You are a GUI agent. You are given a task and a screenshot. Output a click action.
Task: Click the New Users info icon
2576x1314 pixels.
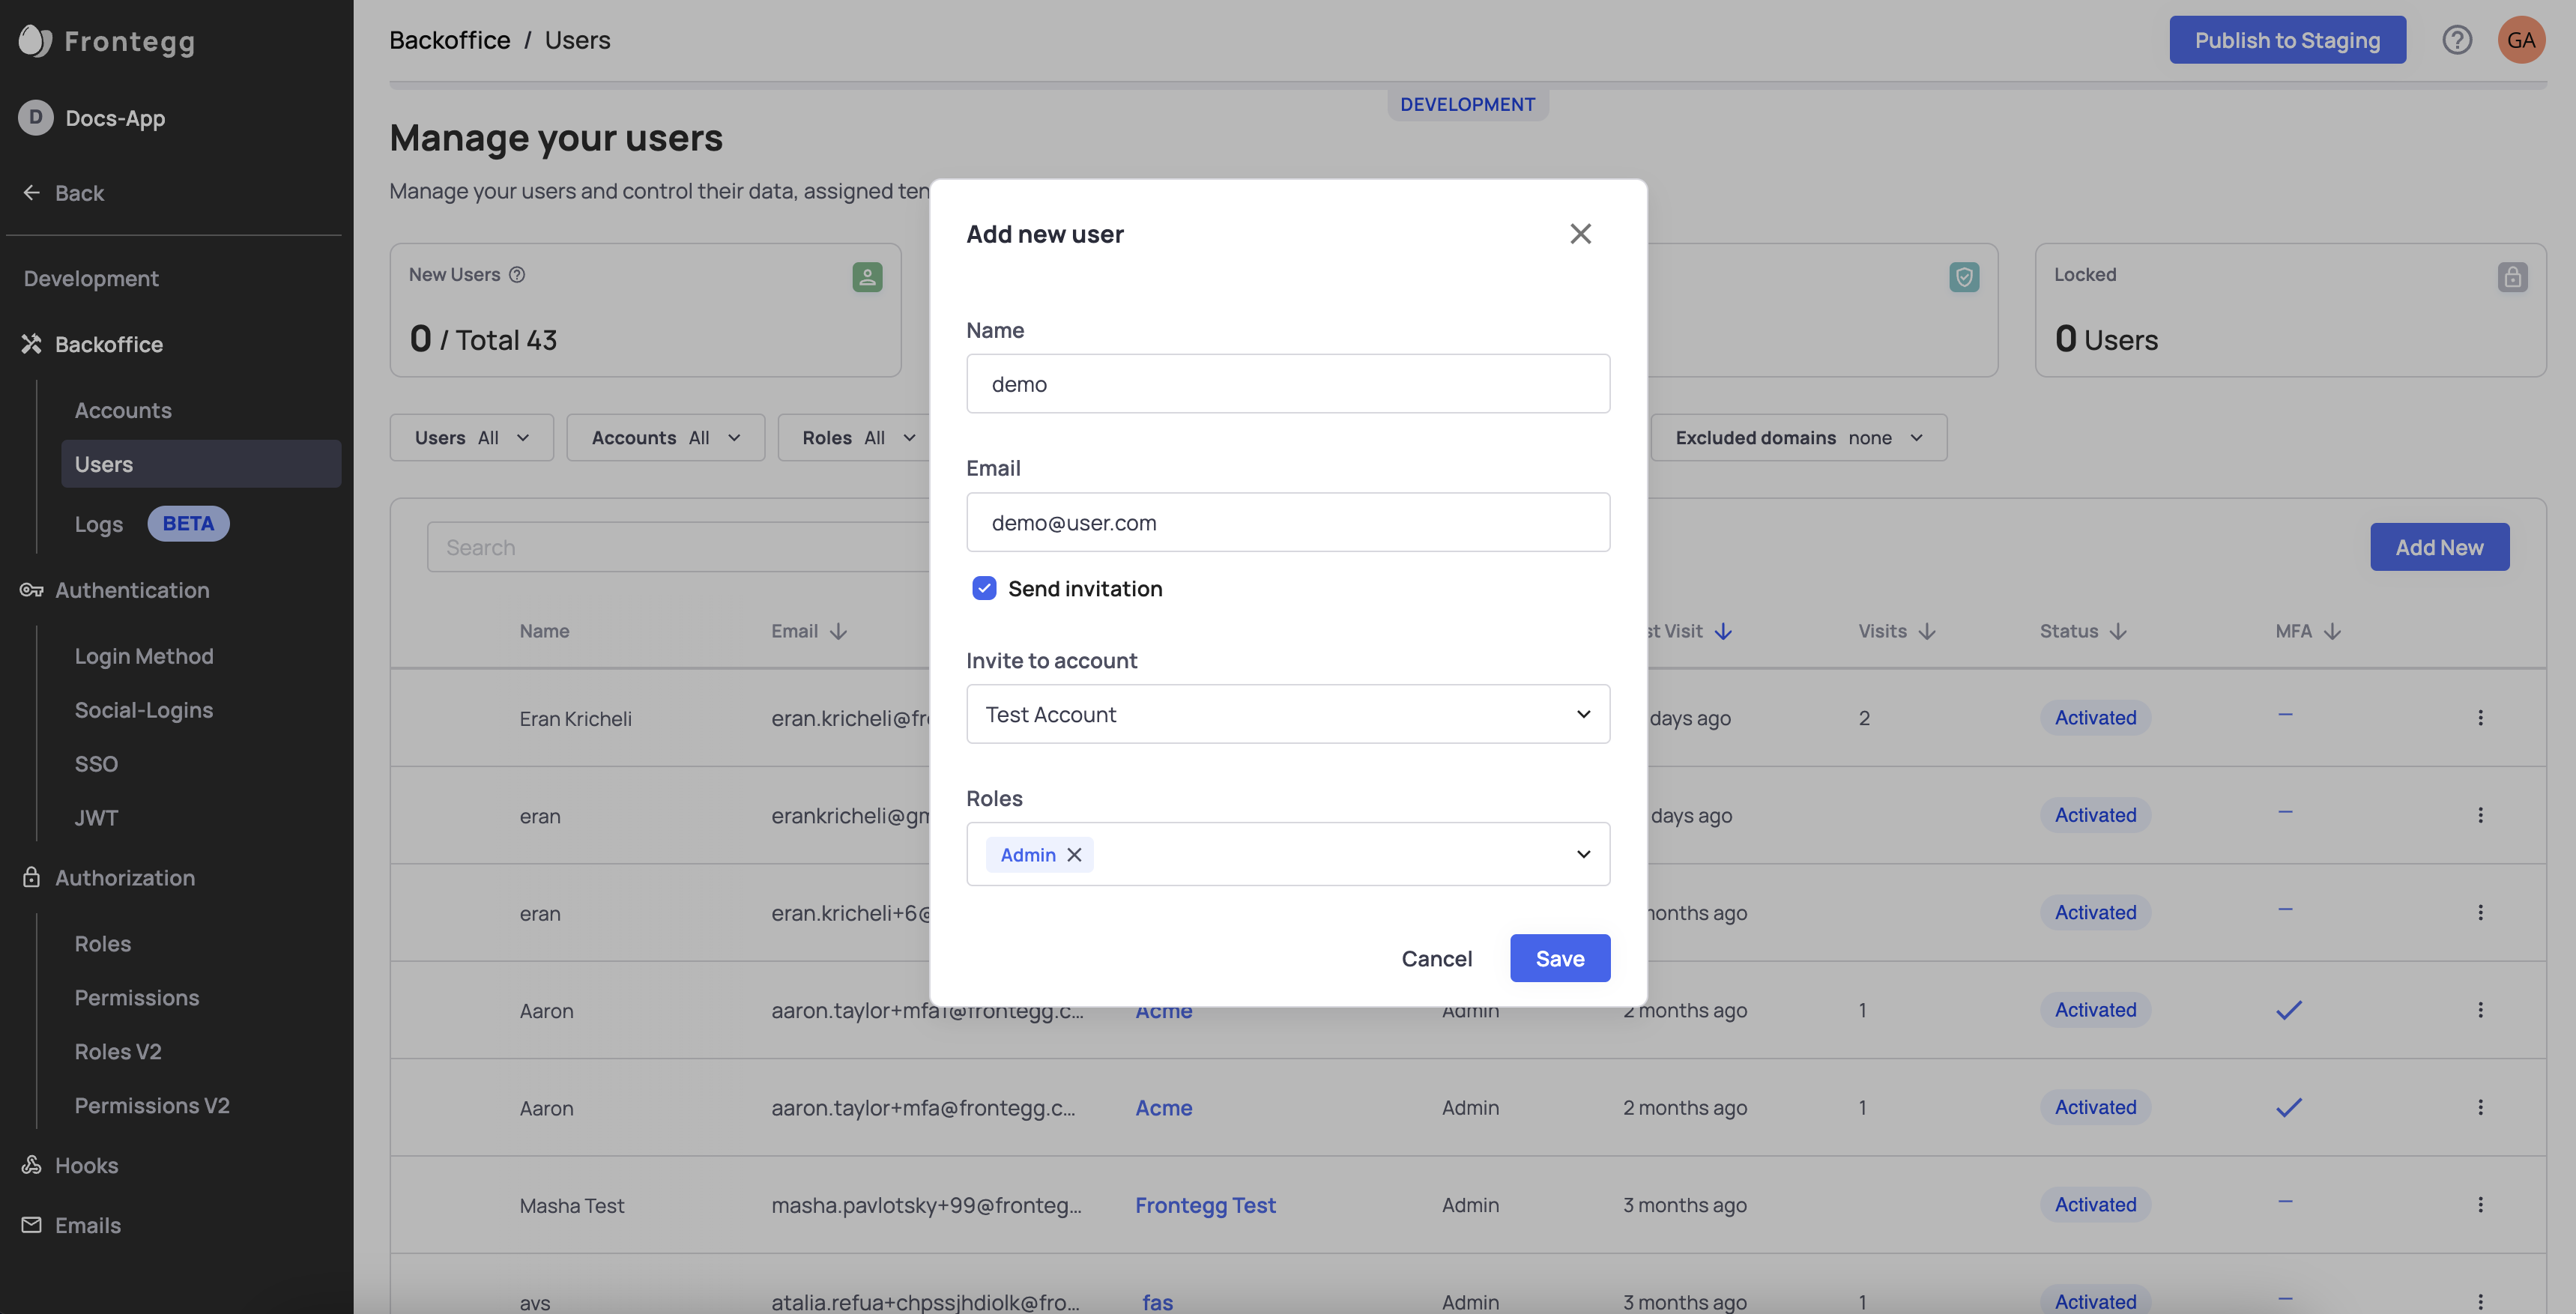517,275
